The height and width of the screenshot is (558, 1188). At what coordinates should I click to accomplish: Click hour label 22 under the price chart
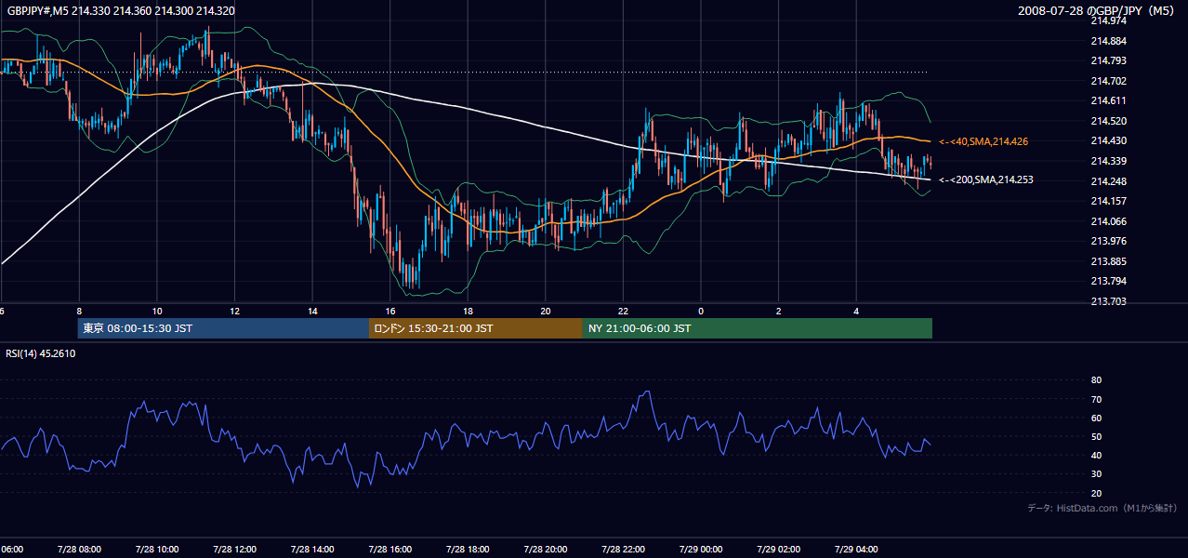point(623,312)
